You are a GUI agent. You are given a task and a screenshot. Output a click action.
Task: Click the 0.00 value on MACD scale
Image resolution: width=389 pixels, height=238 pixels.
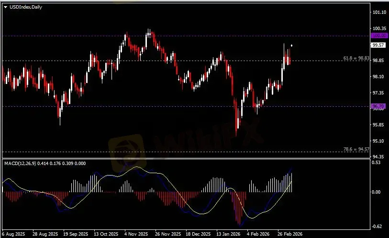[377, 192]
